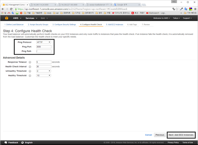This screenshot has height=145, width=198.
Task: Click the blue translate bookmark icon
Action: [x=13, y=13]
